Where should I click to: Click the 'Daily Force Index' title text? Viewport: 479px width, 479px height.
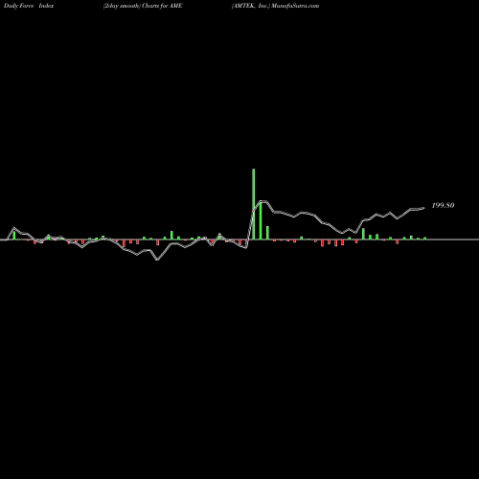(29, 6)
